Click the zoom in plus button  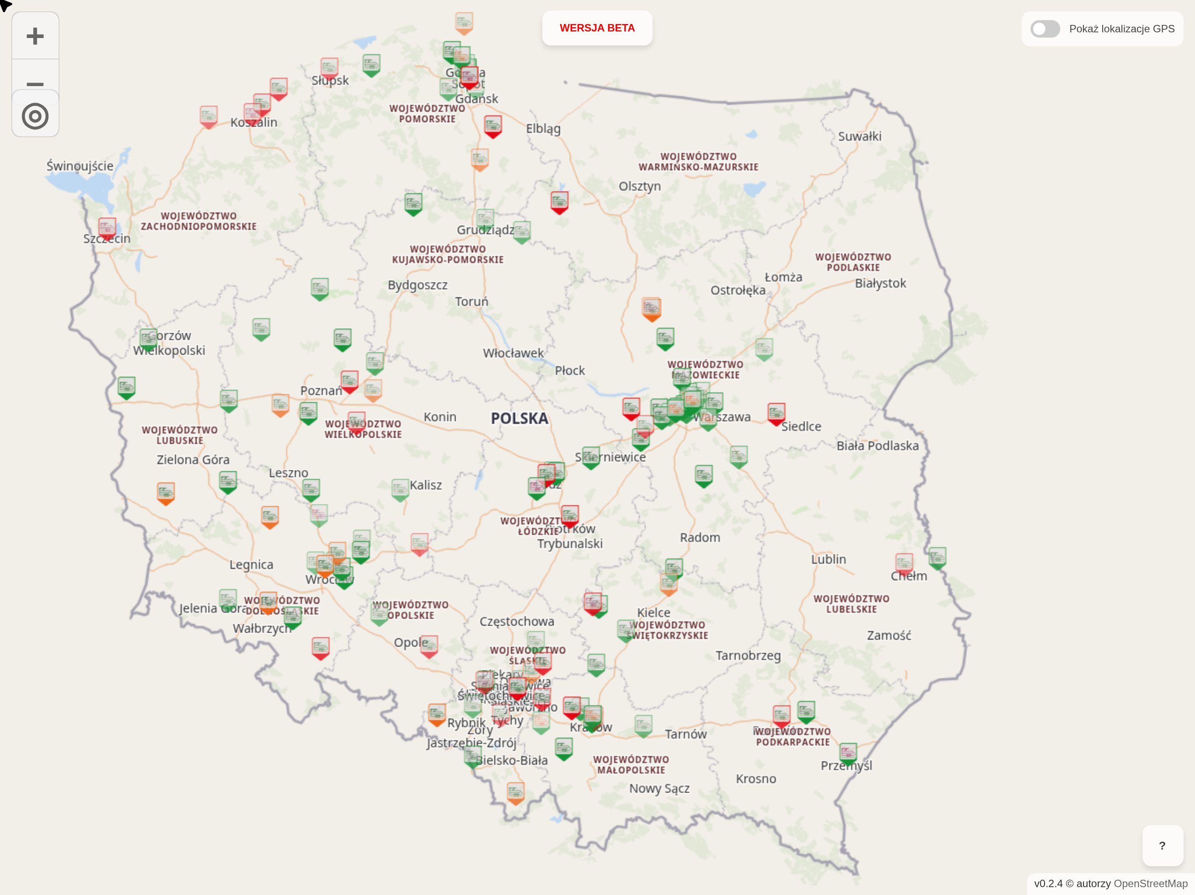click(x=35, y=36)
